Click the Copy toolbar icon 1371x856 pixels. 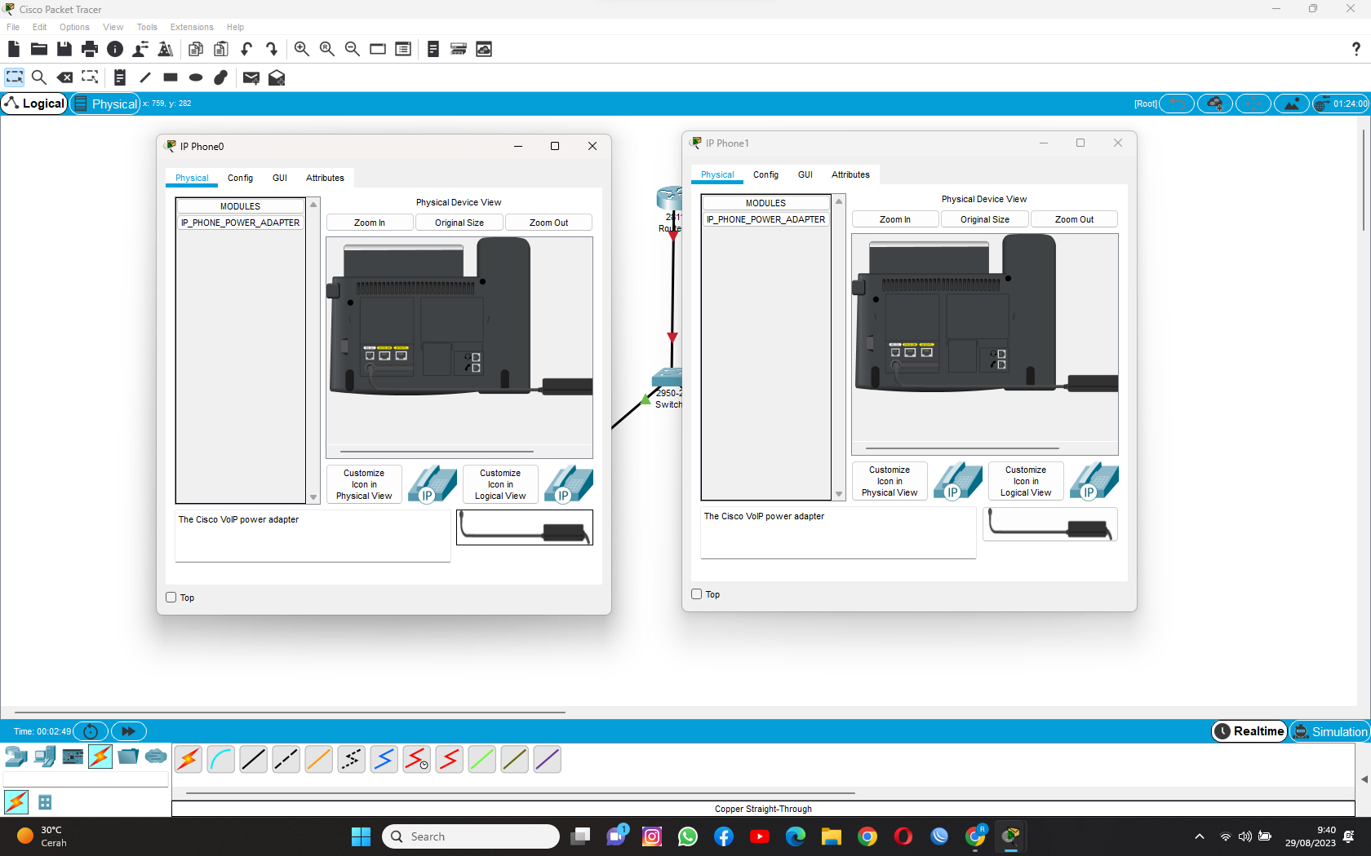[196, 49]
